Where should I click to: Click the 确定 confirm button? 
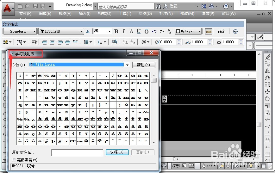click(x=222, y=32)
